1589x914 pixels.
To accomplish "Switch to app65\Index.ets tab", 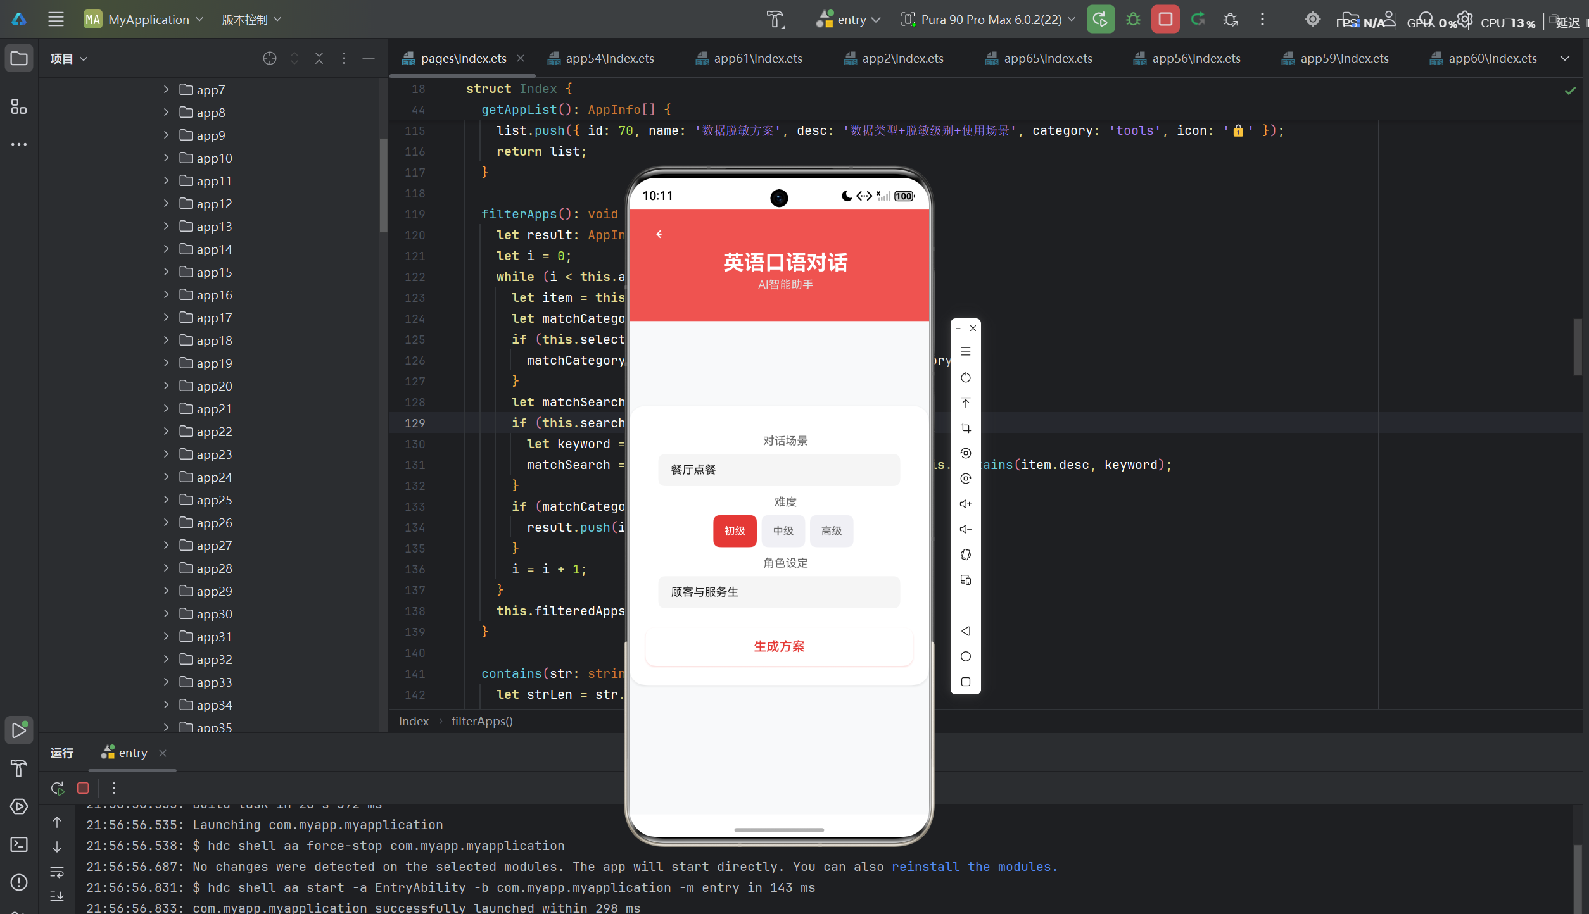I will coord(1039,58).
